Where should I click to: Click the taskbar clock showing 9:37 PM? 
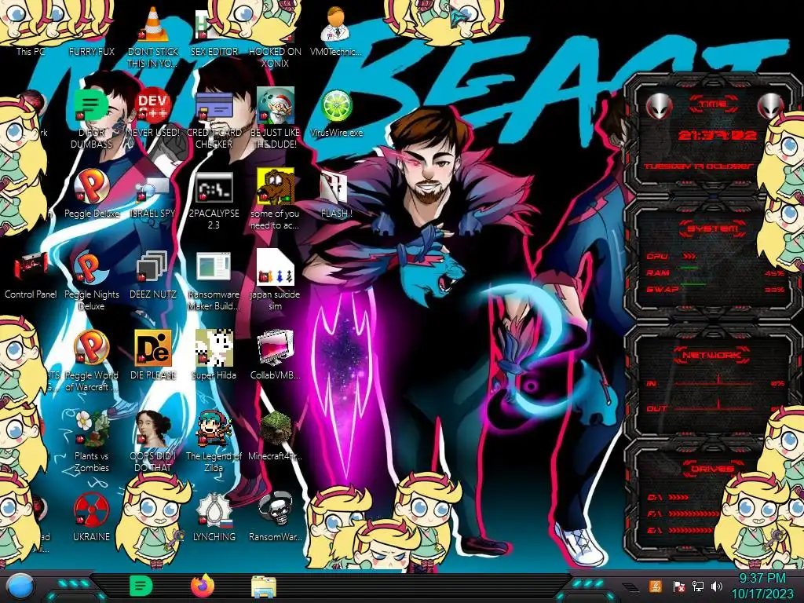tap(762, 586)
